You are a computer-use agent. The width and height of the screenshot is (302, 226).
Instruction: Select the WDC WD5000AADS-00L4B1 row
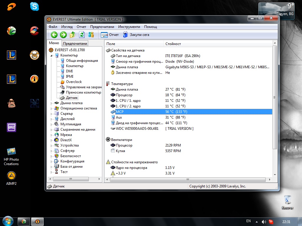(189, 128)
